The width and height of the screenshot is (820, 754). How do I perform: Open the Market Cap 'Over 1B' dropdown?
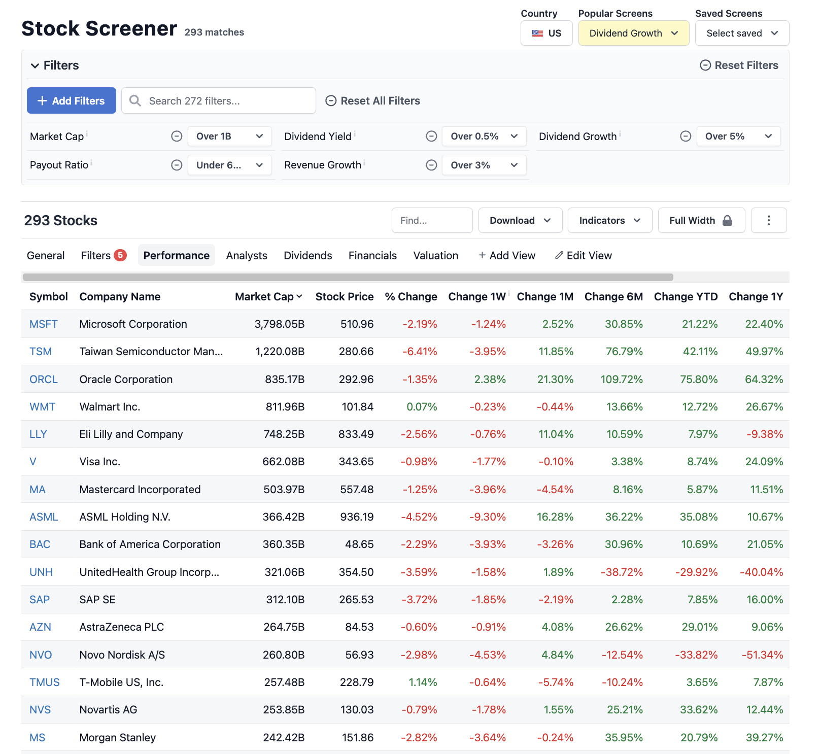click(229, 136)
